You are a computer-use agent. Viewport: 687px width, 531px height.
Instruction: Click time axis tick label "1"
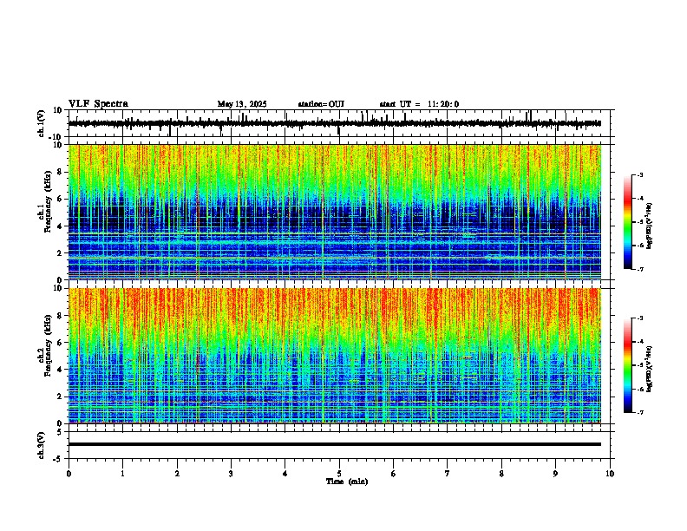click(122, 474)
